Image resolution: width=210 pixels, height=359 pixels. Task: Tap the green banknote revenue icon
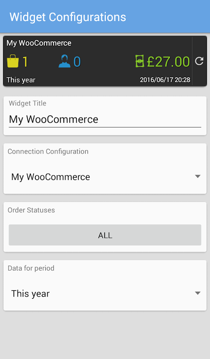140,61
